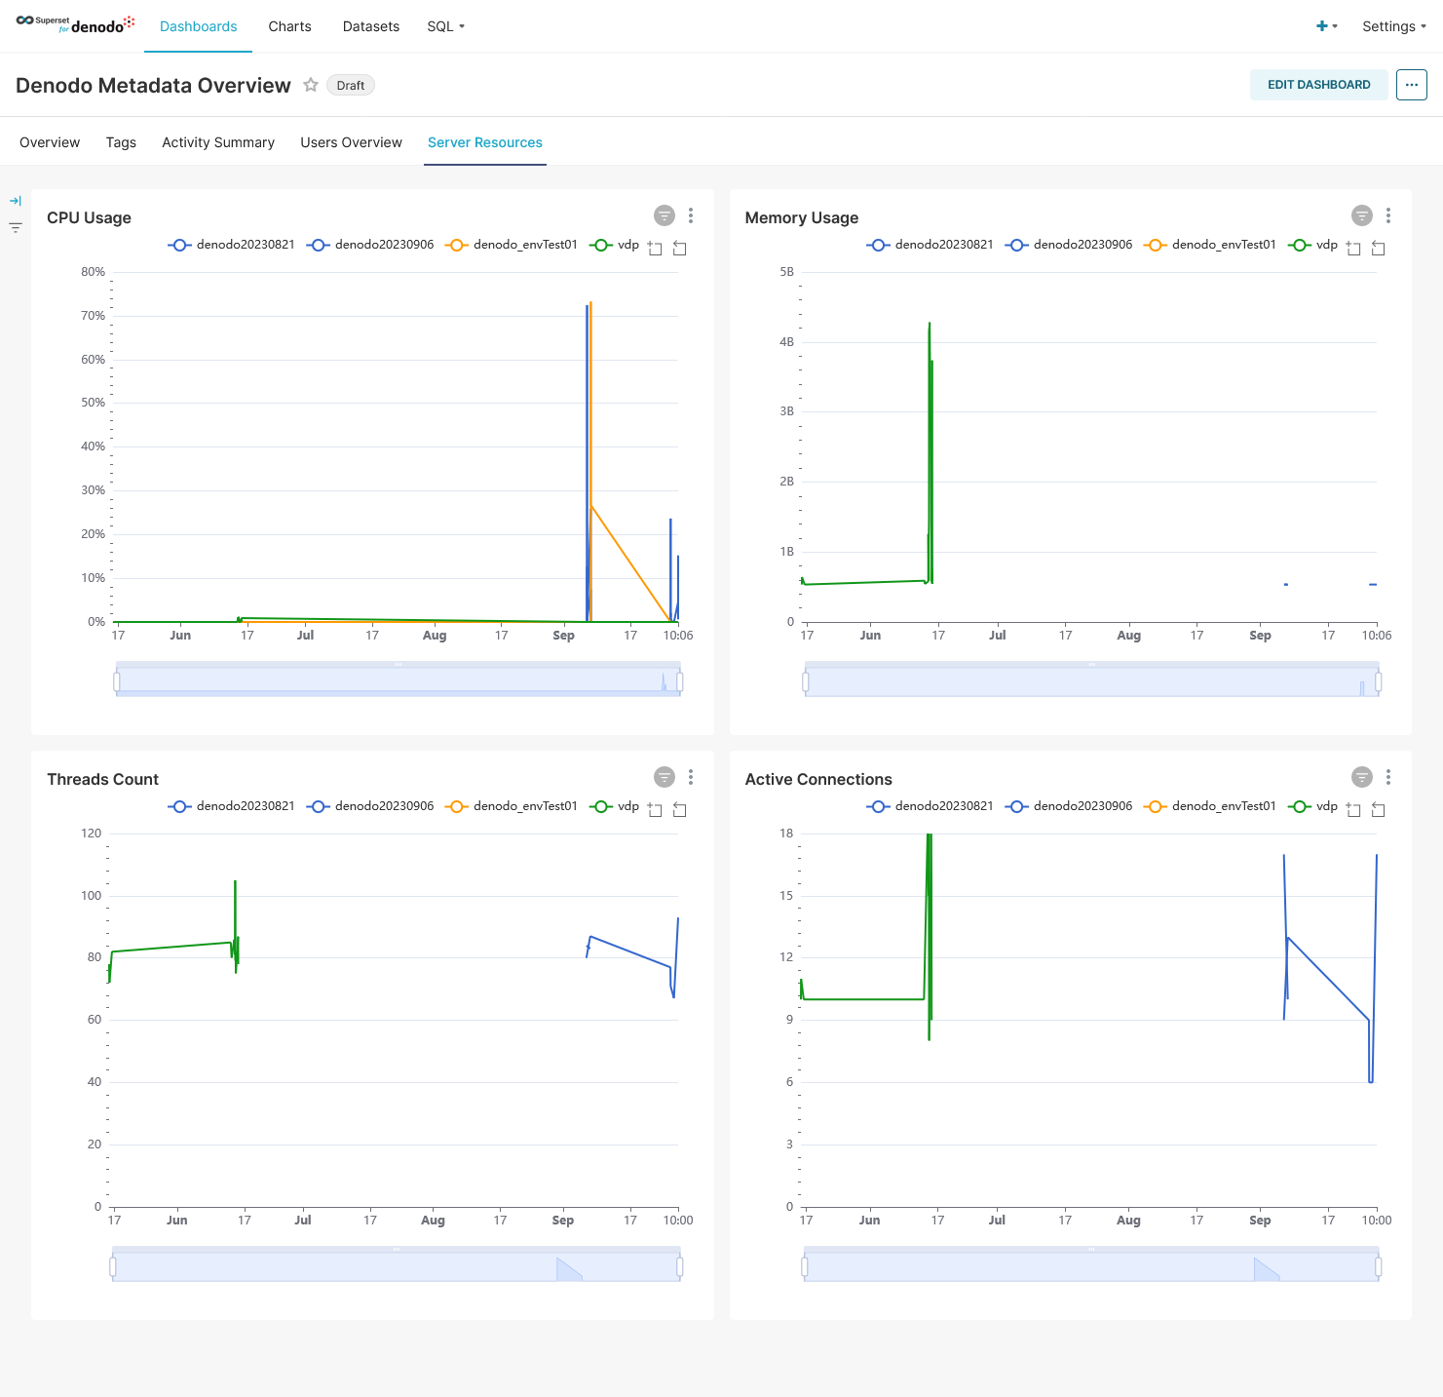The image size is (1443, 1397).
Task: Click Threads Count zoom slider left handle
Action: coord(113,1266)
